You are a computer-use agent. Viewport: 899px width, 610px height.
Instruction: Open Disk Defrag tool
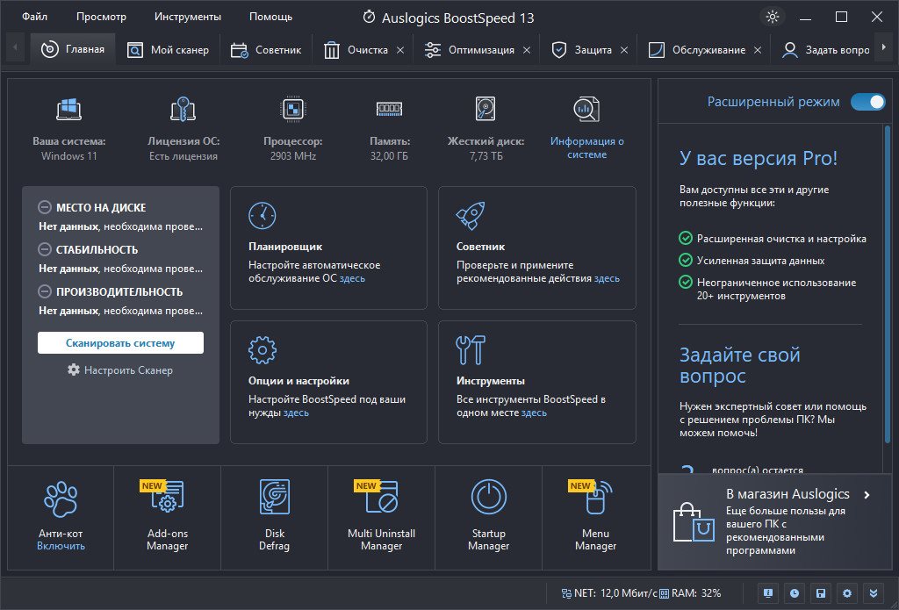point(274,497)
